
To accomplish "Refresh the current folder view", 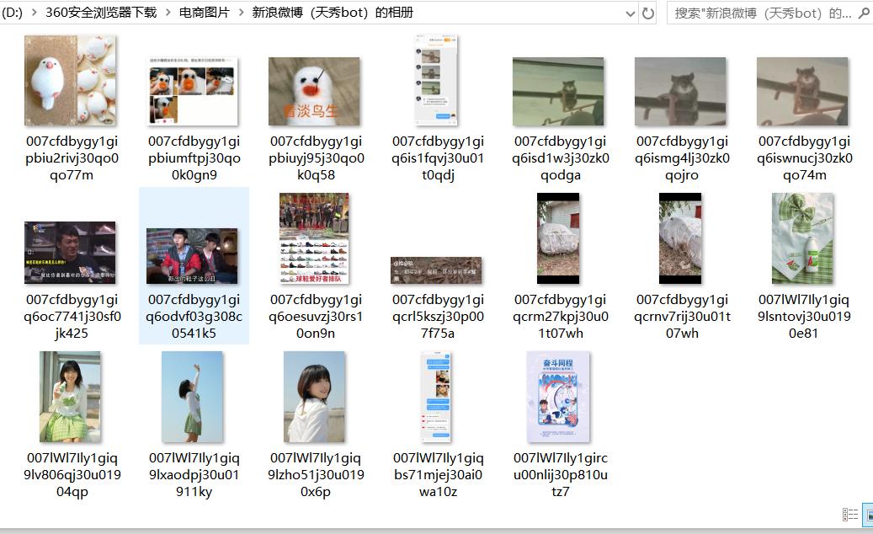I will 648,13.
